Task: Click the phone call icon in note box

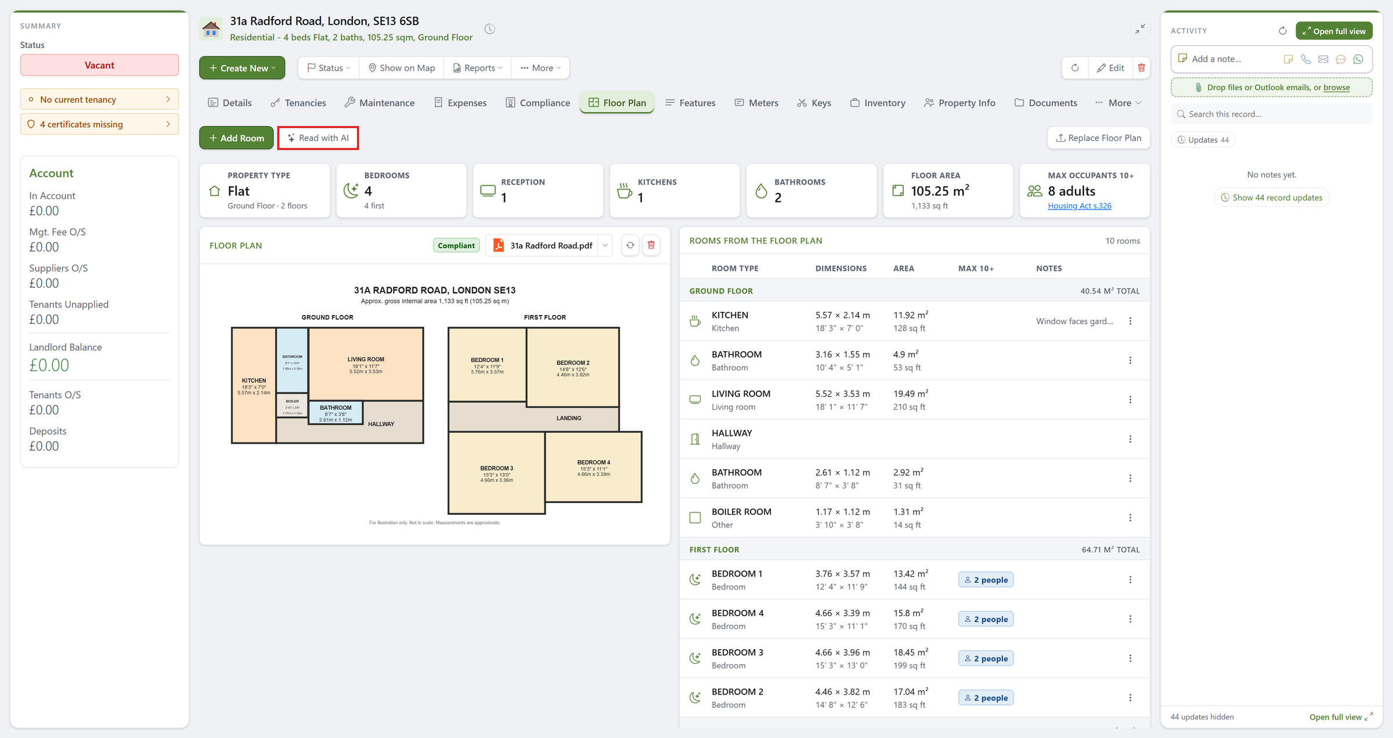Action: pos(1305,59)
